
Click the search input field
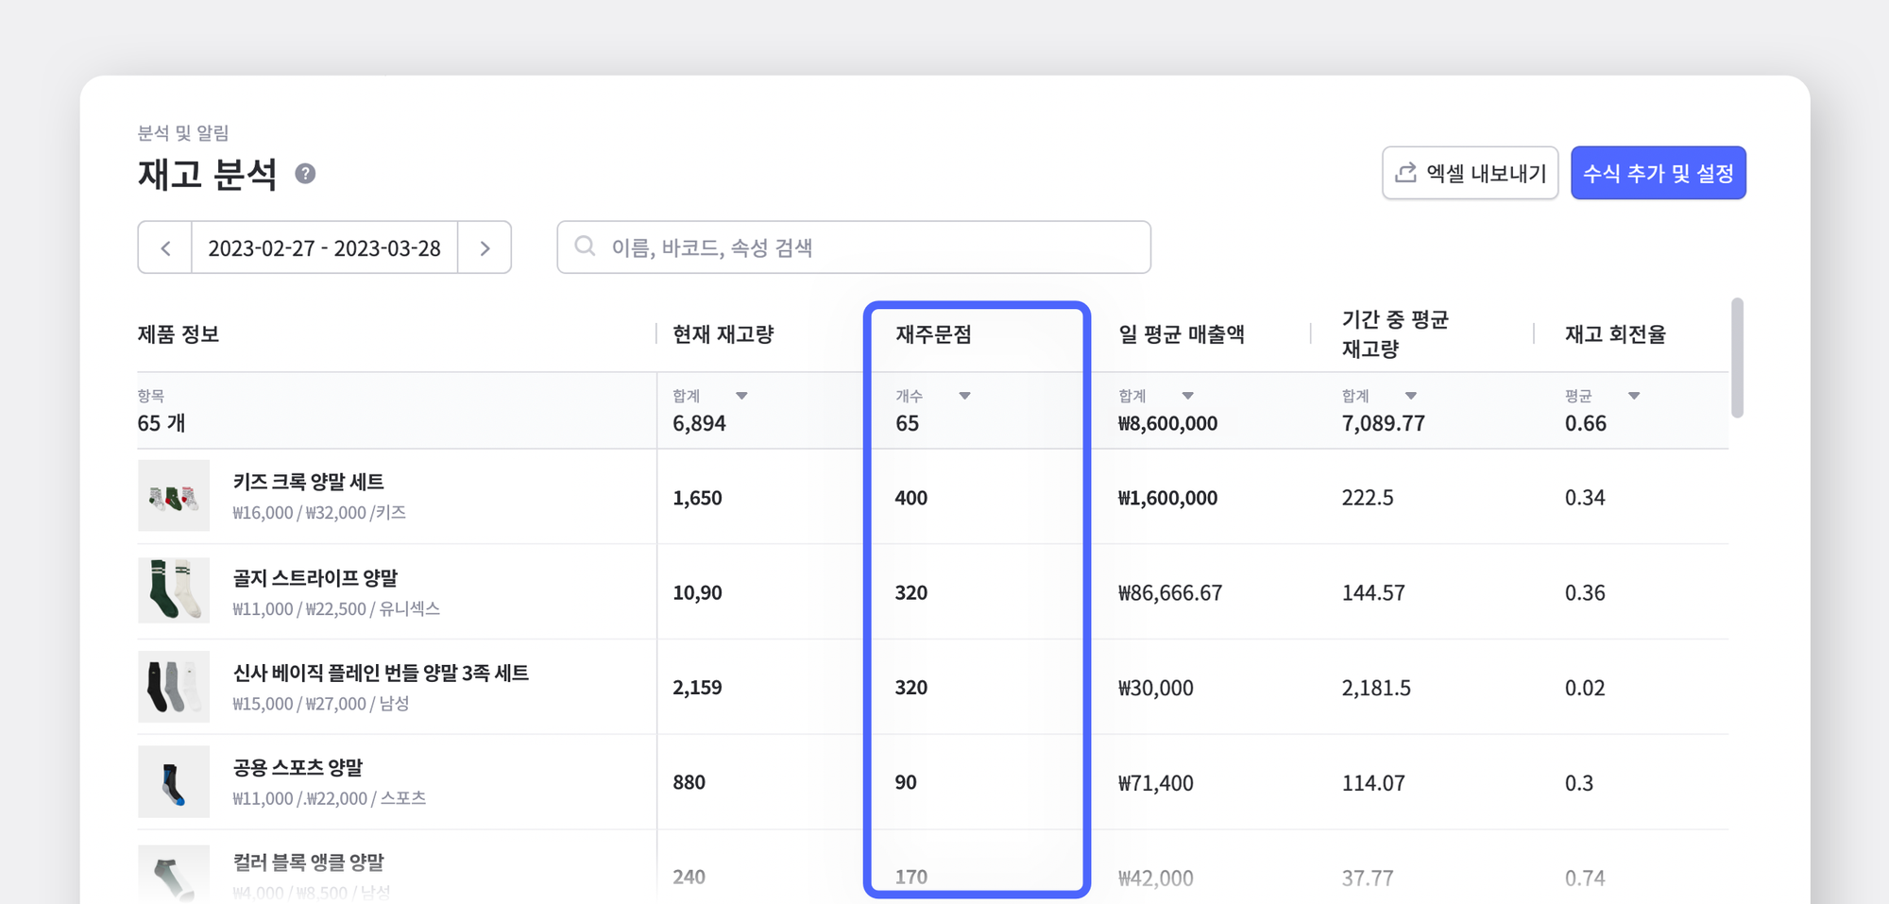[850, 247]
